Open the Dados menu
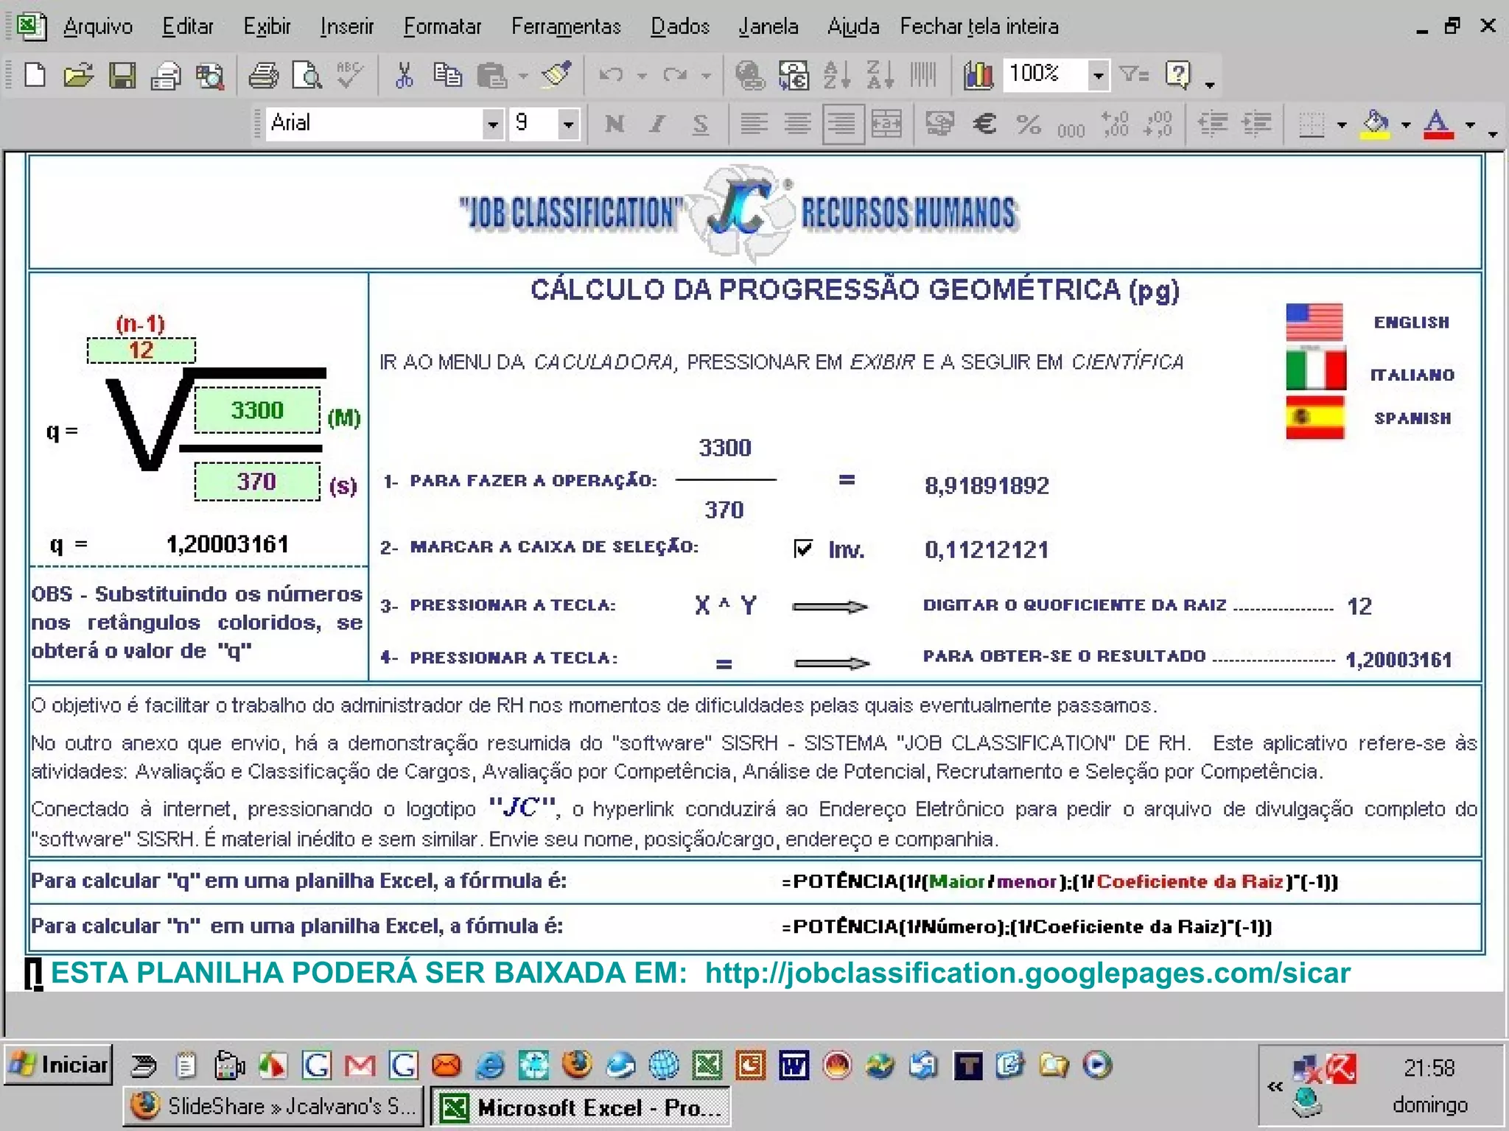 point(679,27)
